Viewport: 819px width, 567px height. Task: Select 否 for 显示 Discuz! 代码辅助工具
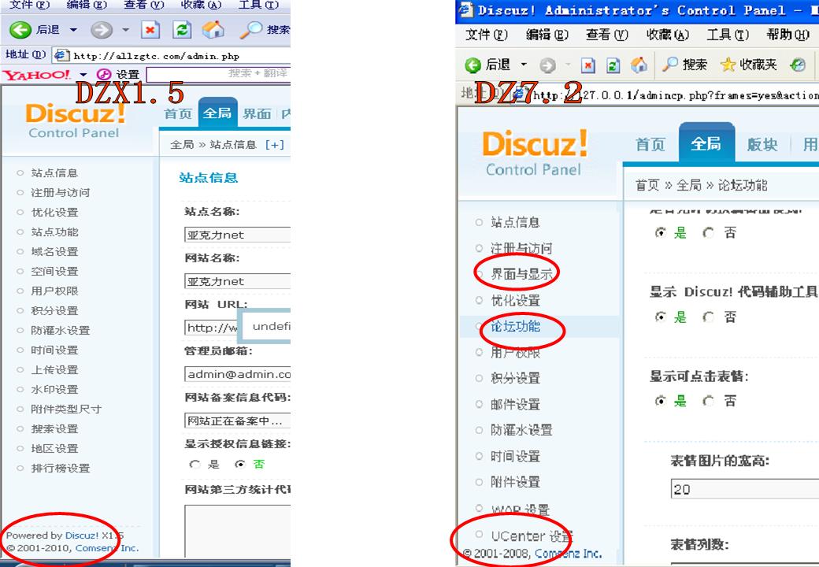click(x=709, y=317)
